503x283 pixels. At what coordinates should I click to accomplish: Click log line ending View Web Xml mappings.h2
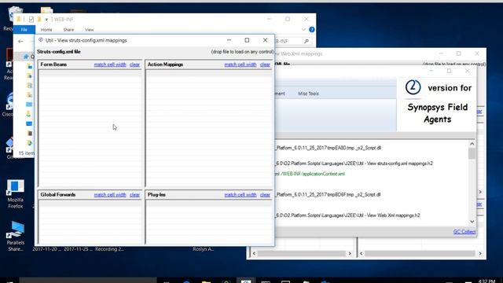(347, 215)
